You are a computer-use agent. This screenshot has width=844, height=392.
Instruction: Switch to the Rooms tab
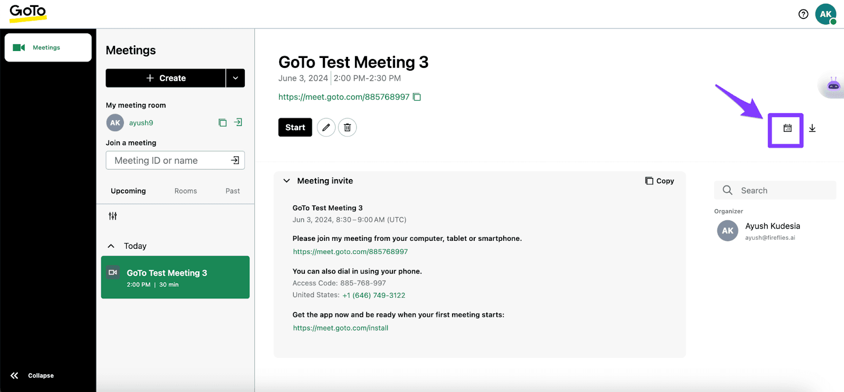186,191
